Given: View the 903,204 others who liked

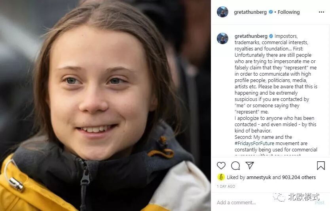Looking at the screenshot, I should pyautogui.click(x=299, y=177).
